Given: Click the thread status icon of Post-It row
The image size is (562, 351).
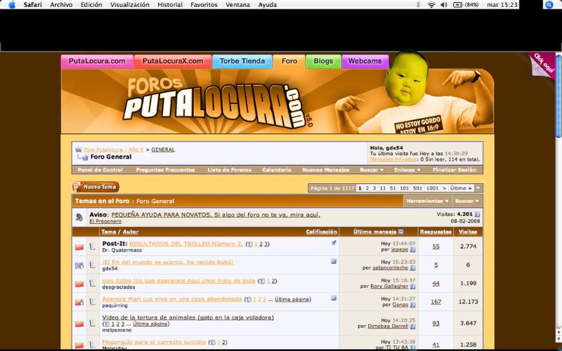Looking at the screenshot, I should (79, 247).
